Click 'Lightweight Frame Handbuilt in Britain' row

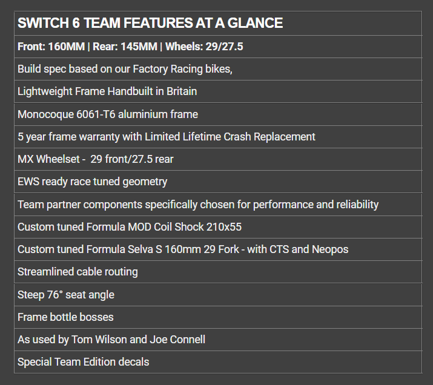[107, 91]
